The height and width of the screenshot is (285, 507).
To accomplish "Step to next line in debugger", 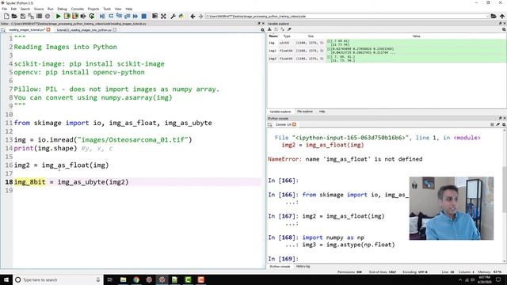I will click(111, 16).
